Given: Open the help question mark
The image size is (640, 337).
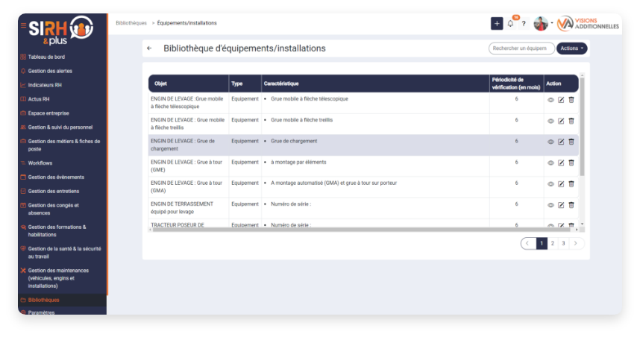Looking at the screenshot, I should click(x=524, y=24).
